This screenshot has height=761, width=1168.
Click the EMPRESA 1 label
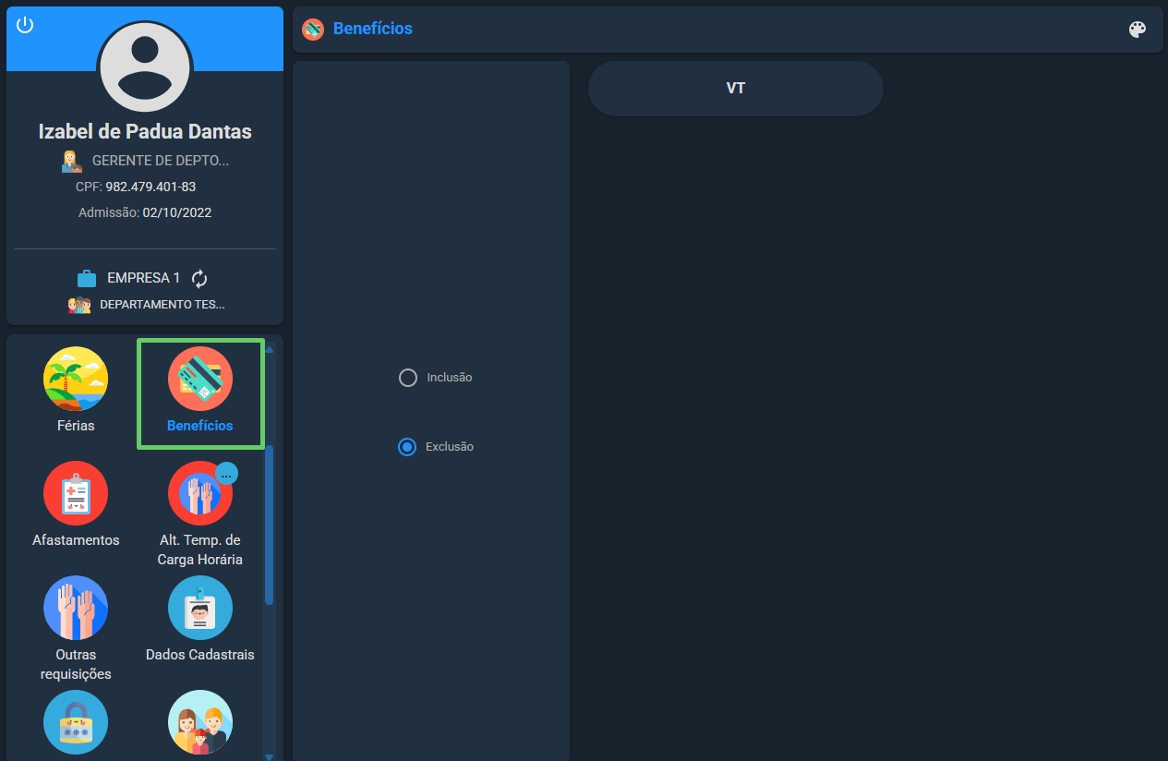tap(144, 278)
